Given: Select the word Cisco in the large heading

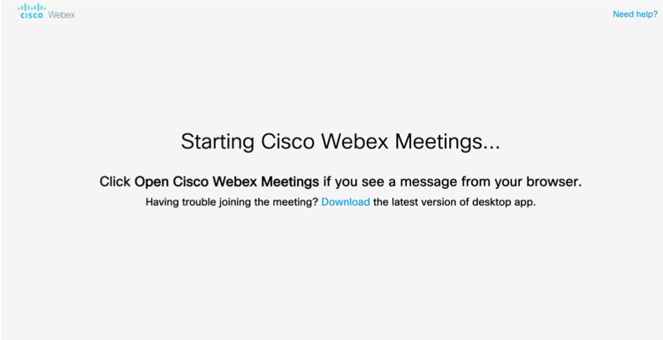Looking at the screenshot, I should (287, 141).
